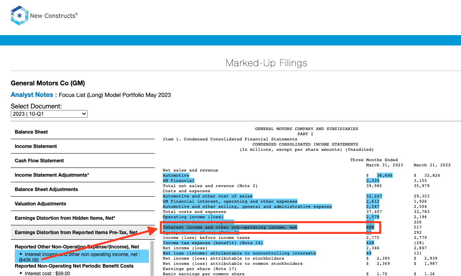The image size is (461, 276).
Task: Click the 2022 value 517
Action: (x=417, y=227)
